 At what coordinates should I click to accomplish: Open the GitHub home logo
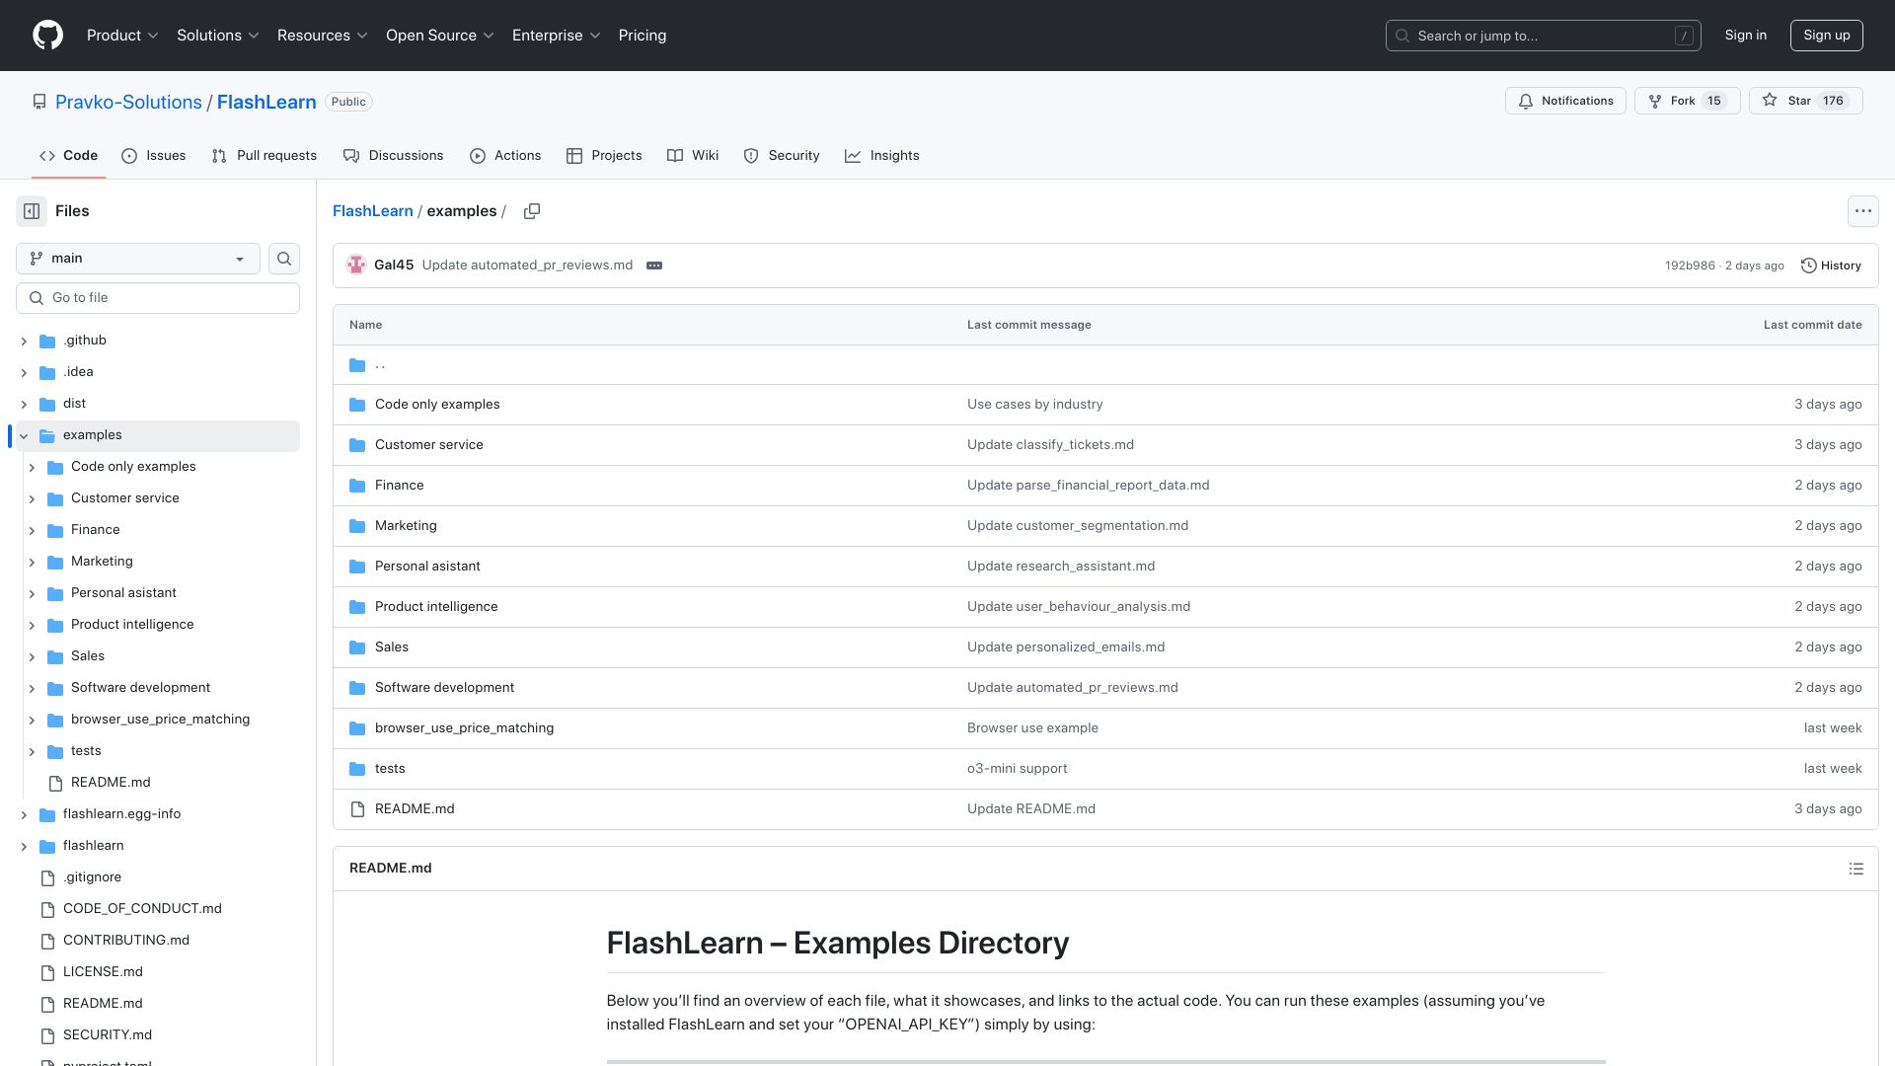coord(47,36)
